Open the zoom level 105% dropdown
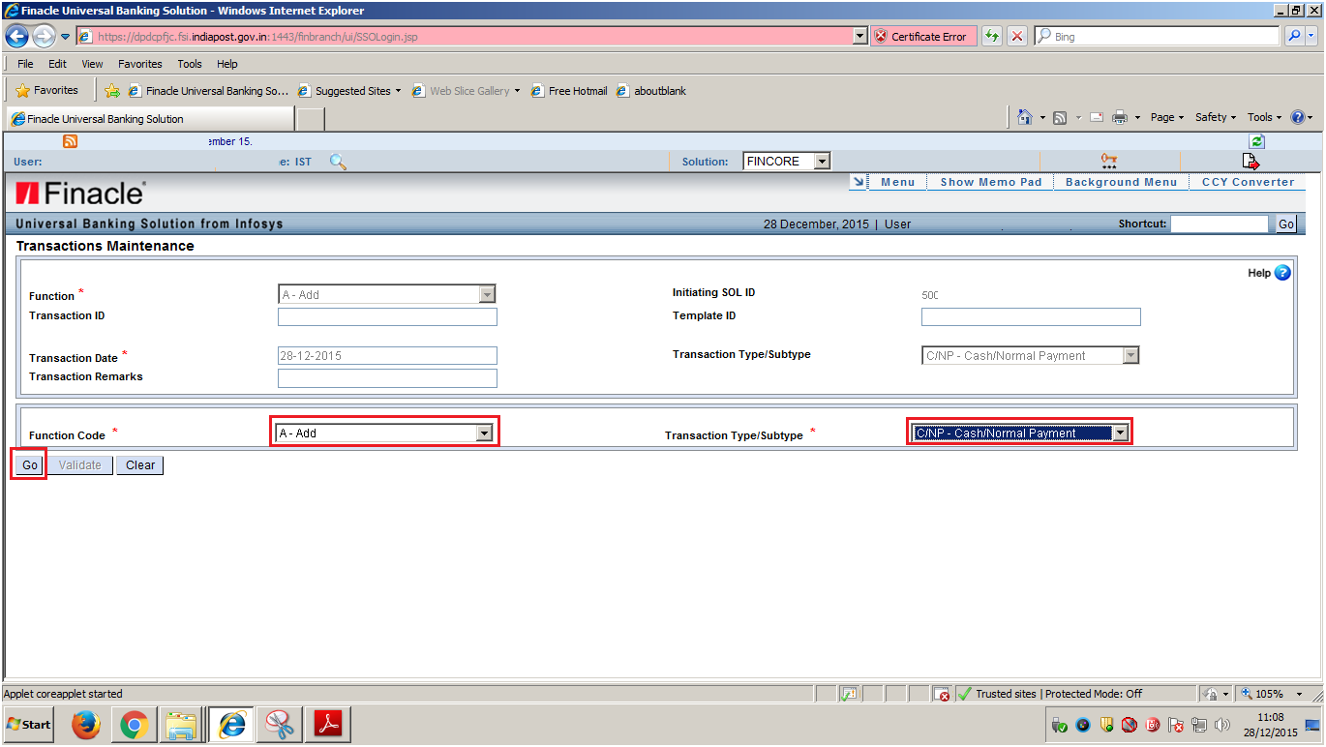The image size is (1326, 747). [1300, 694]
